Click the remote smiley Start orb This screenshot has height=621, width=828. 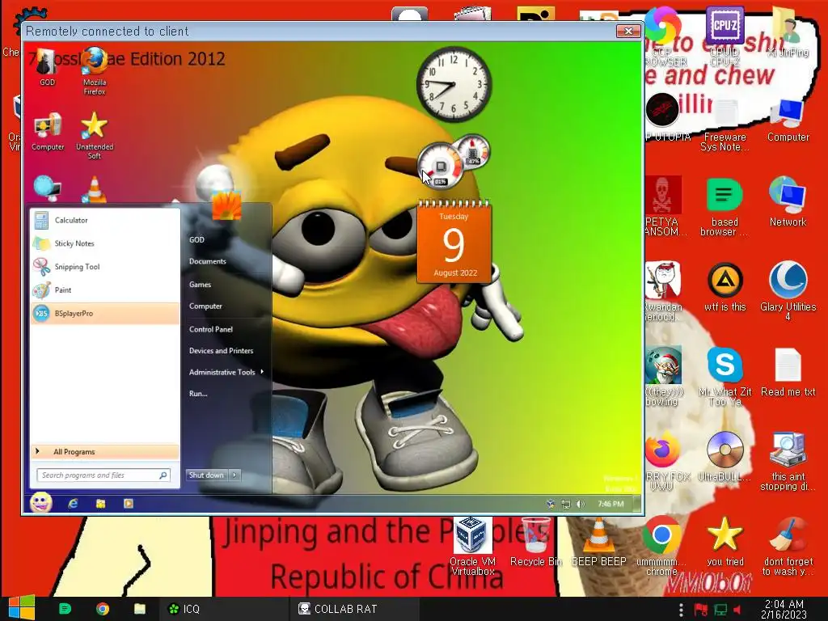(40, 503)
